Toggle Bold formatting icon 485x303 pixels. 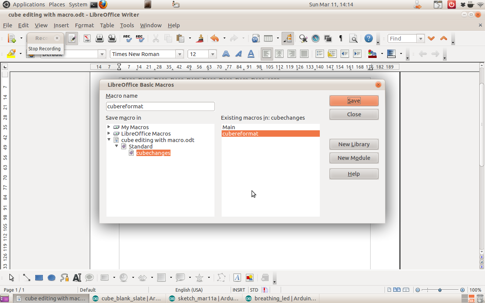pyautogui.click(x=226, y=54)
